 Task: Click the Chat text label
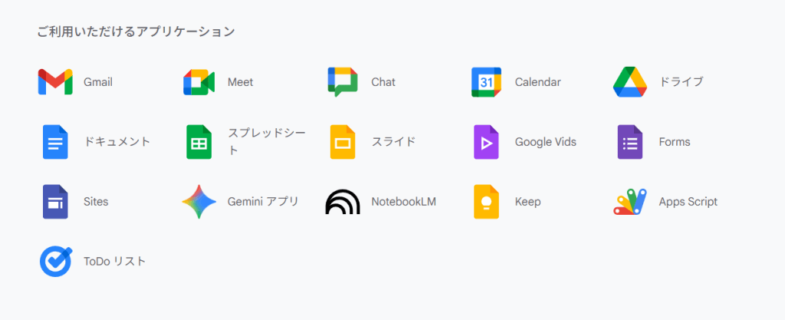click(x=383, y=82)
